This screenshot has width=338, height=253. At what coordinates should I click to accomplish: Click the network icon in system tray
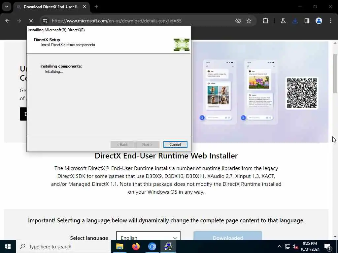(x=287, y=246)
